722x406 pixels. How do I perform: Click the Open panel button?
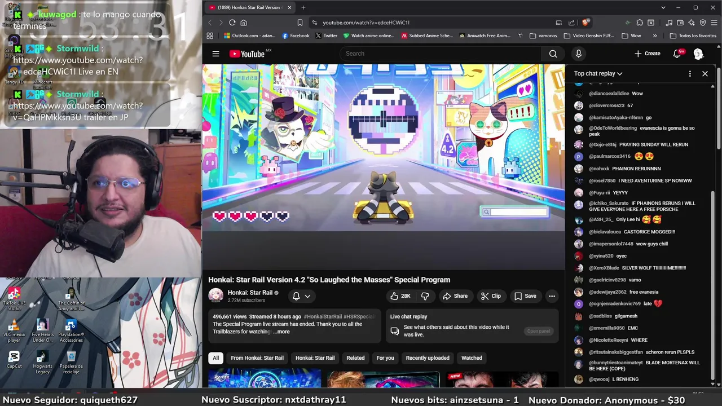(x=539, y=331)
